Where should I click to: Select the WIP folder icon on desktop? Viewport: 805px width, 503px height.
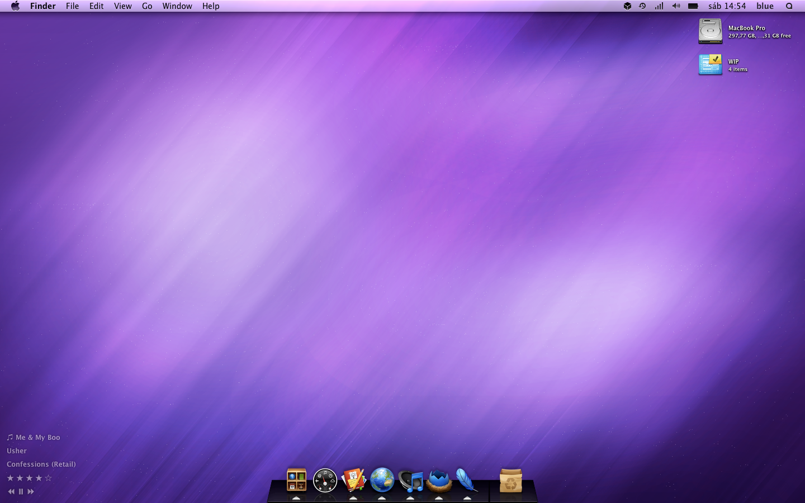tap(711, 65)
